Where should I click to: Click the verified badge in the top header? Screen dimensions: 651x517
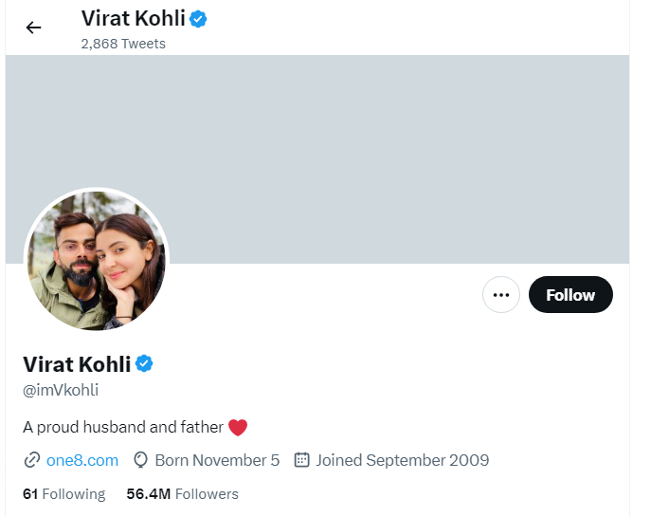point(198,18)
